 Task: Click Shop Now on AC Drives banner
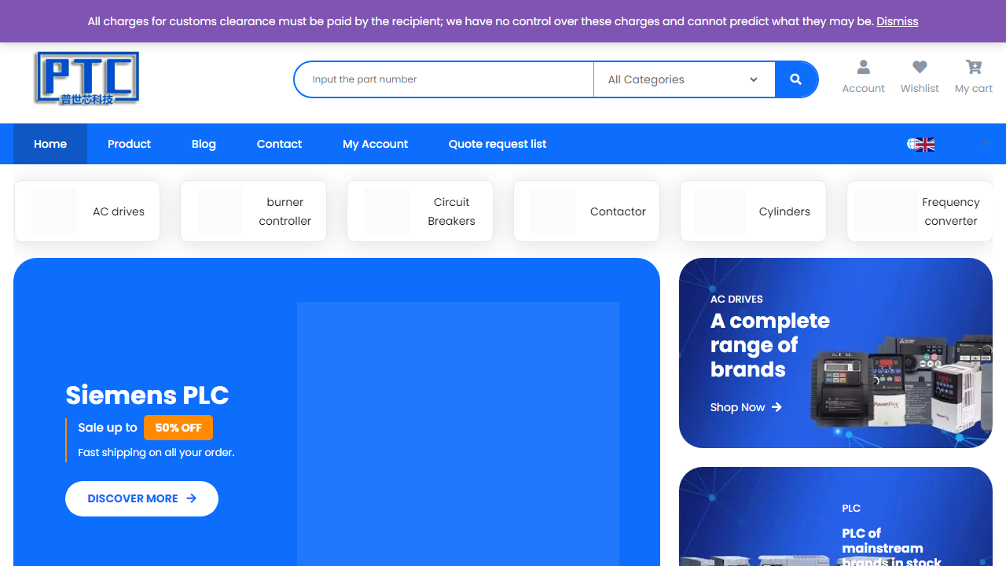click(x=746, y=407)
